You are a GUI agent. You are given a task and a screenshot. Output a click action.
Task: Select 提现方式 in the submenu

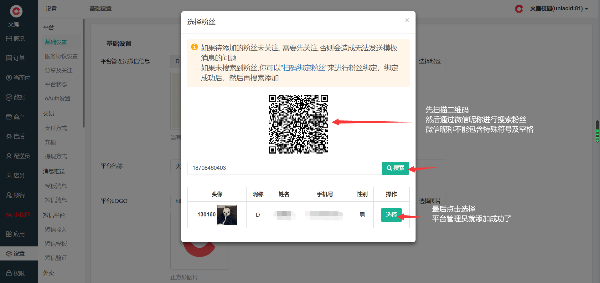[x=56, y=156]
